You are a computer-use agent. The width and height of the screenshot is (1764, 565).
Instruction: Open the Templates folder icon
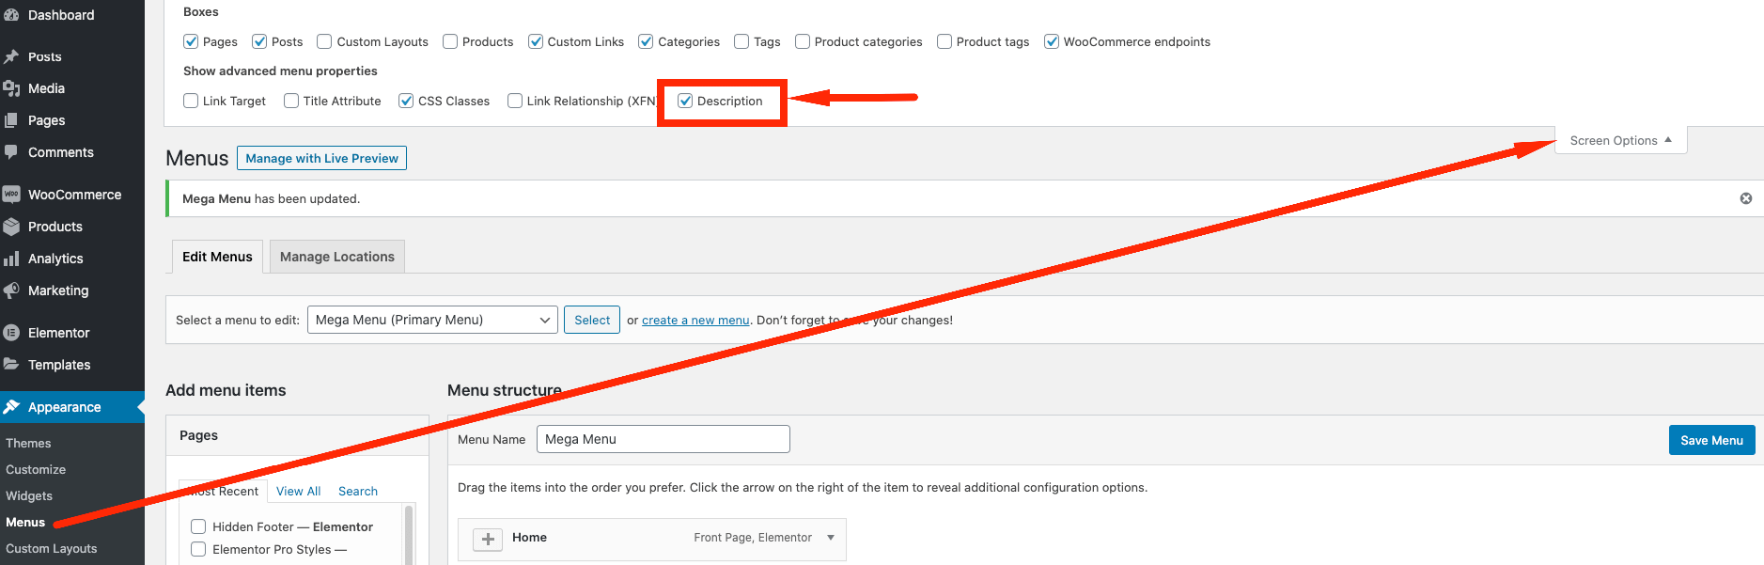11,365
